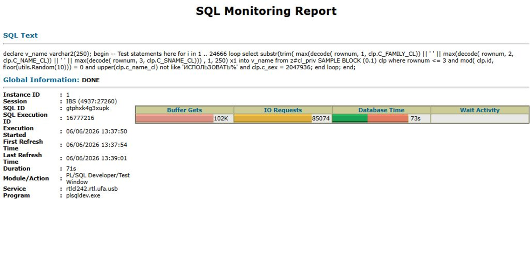Image resolution: width=532 pixels, height=261 pixels.
Task: Click the SQL ID value gtphxk4g3xupk
Action: pyautogui.click(x=88, y=108)
